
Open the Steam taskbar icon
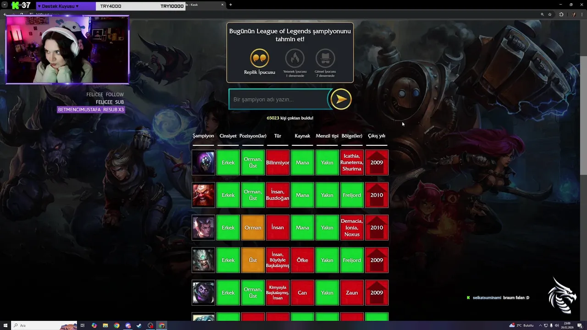click(x=139, y=325)
